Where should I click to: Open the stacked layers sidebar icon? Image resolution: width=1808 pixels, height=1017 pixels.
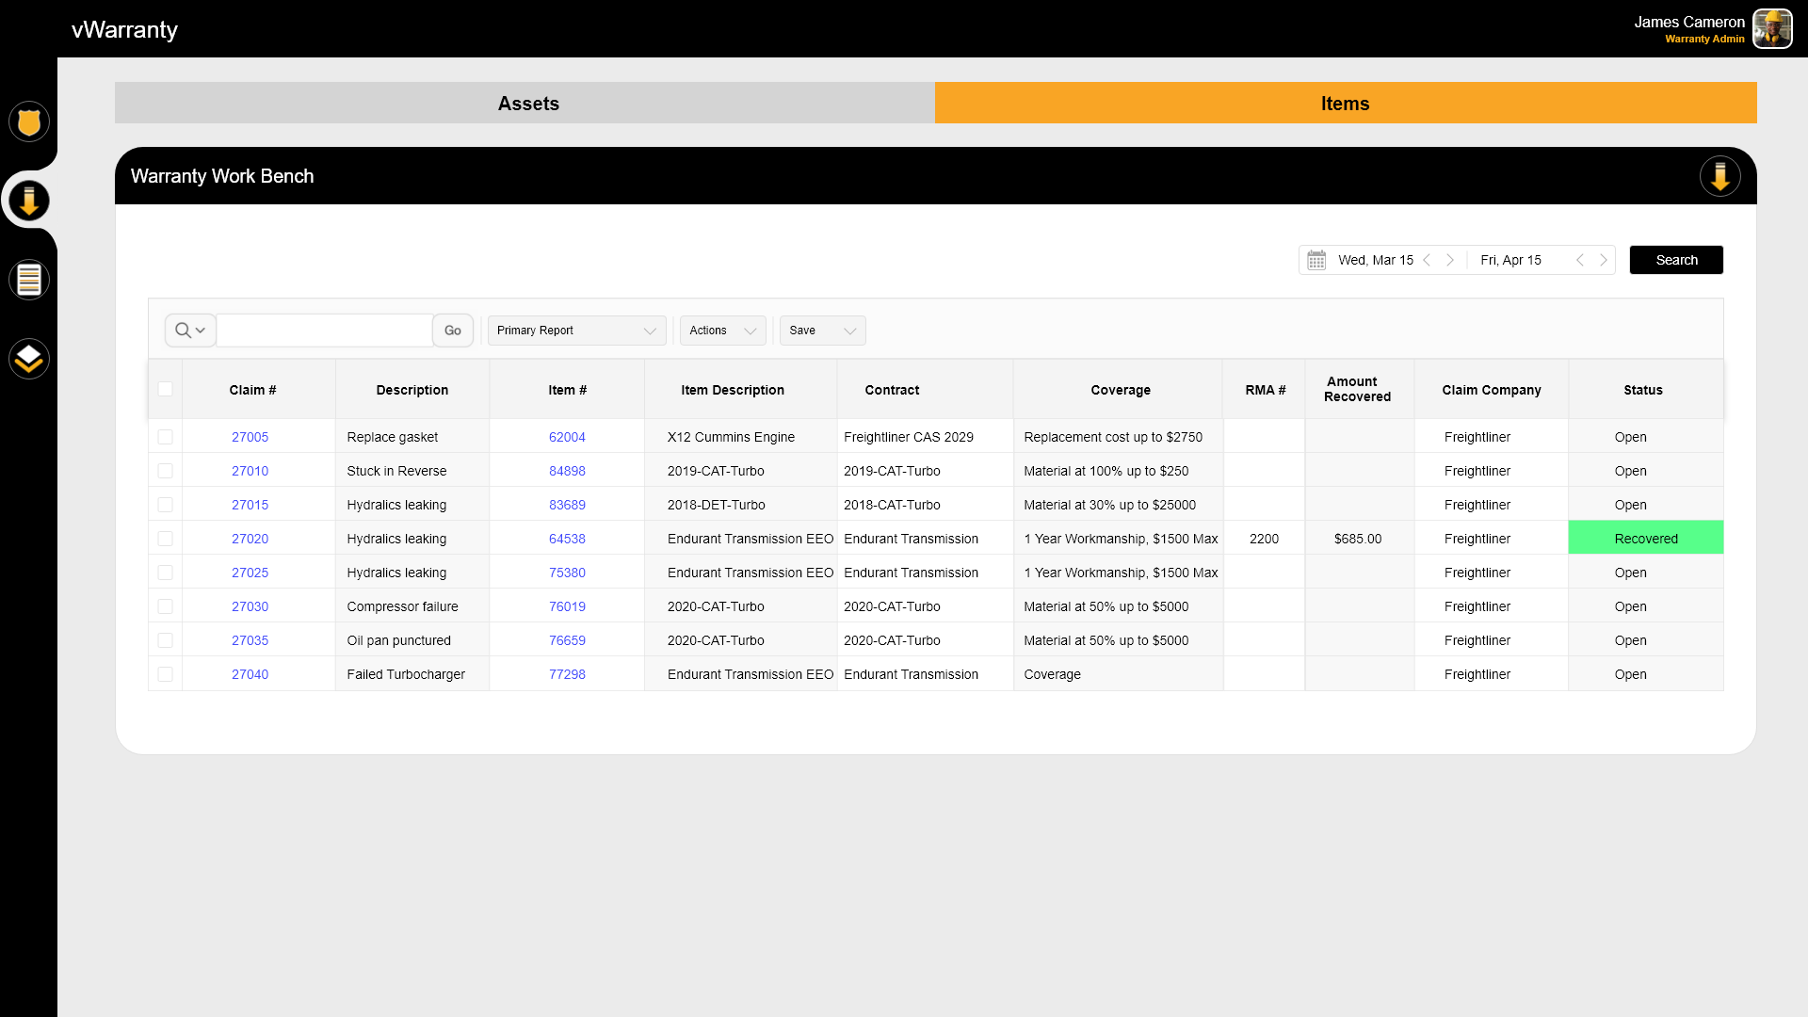[x=29, y=359]
